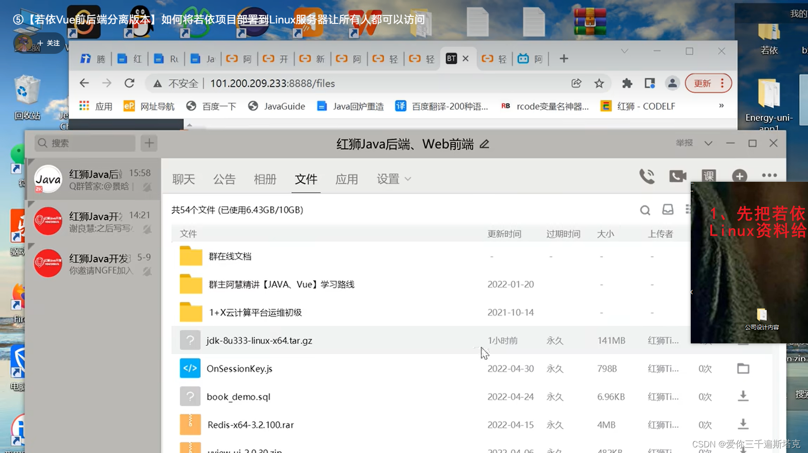Open folder location of OnSessionKey.js
Viewport: 808px width, 453px height.
(x=743, y=369)
